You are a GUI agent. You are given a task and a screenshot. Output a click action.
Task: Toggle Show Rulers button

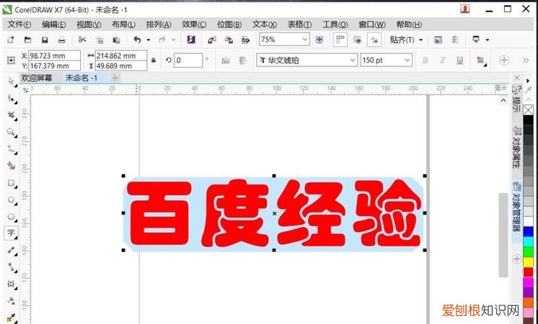(340, 40)
